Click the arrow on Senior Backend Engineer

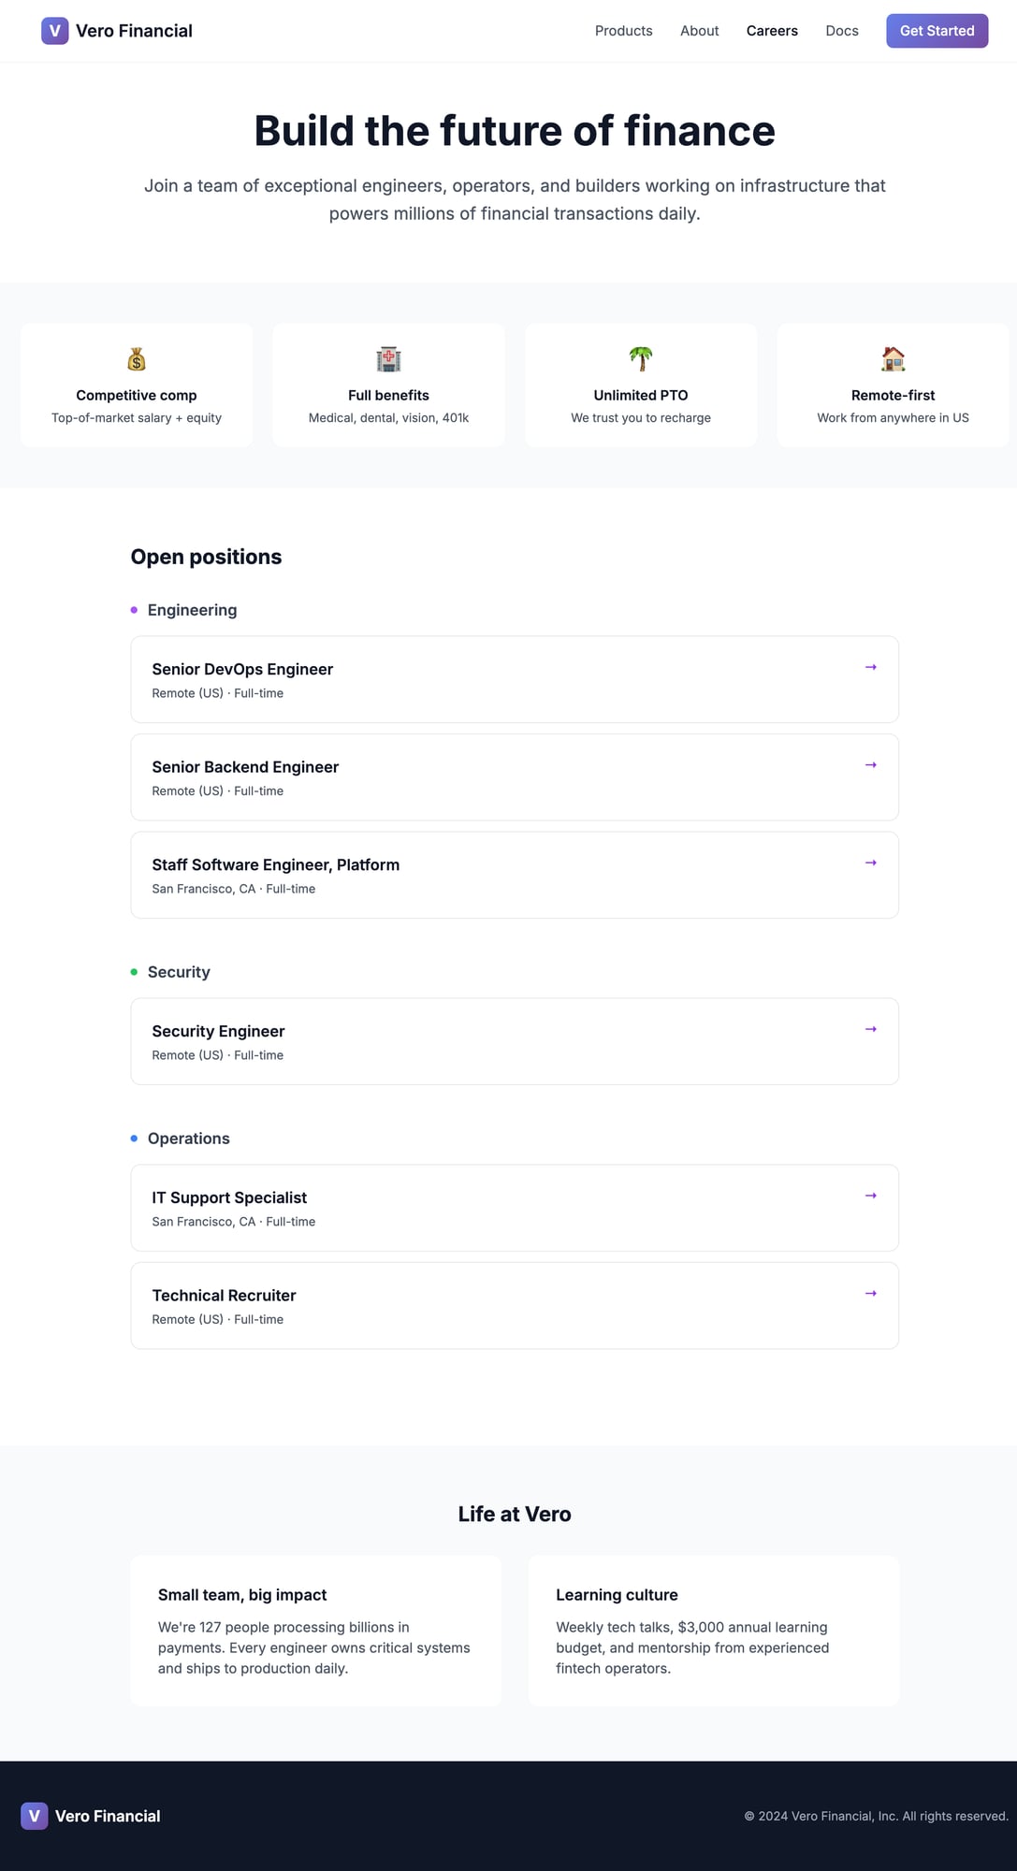click(x=871, y=765)
